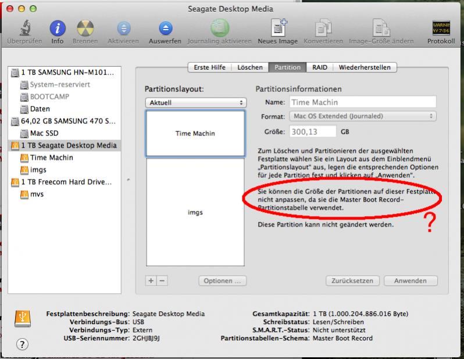
Task: Select 1 TB Seagate Desktop Media disk
Action: [x=65, y=145]
